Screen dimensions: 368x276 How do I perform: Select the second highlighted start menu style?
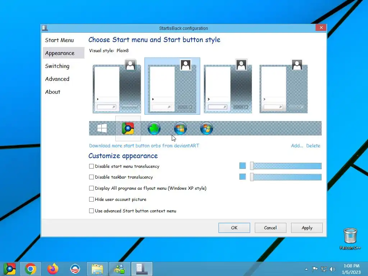(172, 86)
